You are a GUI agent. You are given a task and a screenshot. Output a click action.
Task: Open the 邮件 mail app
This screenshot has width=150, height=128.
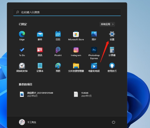click(x=40, y=36)
